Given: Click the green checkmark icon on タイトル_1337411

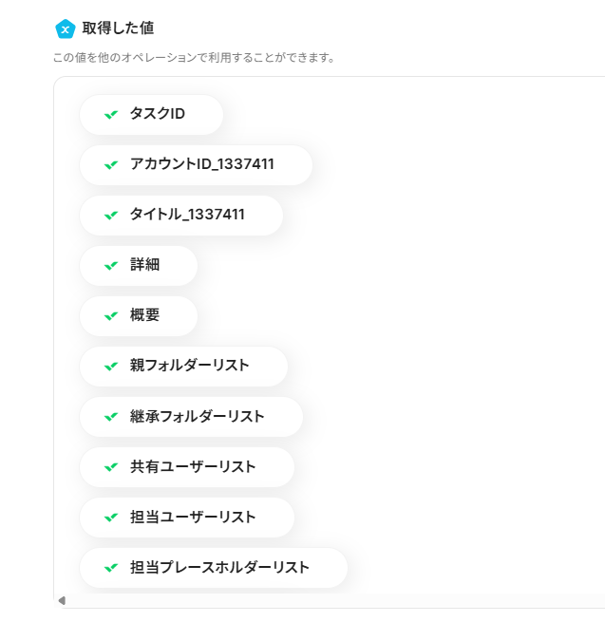Looking at the screenshot, I should [x=111, y=216].
